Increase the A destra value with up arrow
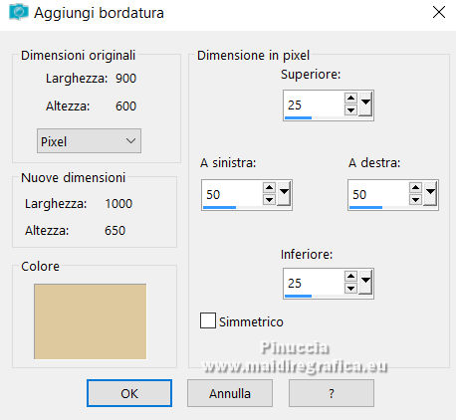Image resolution: width=456 pixels, height=420 pixels. [415, 188]
